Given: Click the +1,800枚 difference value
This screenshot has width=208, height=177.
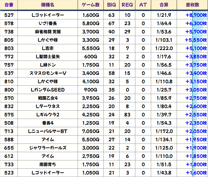Looking at the screenshot, I should (196, 165).
